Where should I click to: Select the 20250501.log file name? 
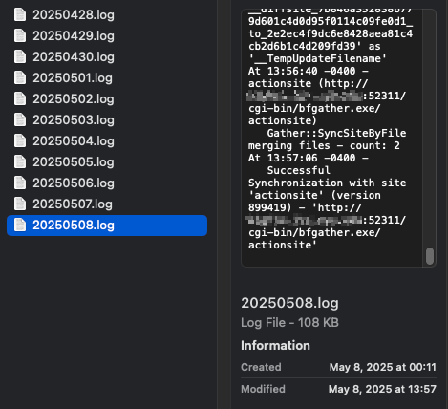pos(73,78)
